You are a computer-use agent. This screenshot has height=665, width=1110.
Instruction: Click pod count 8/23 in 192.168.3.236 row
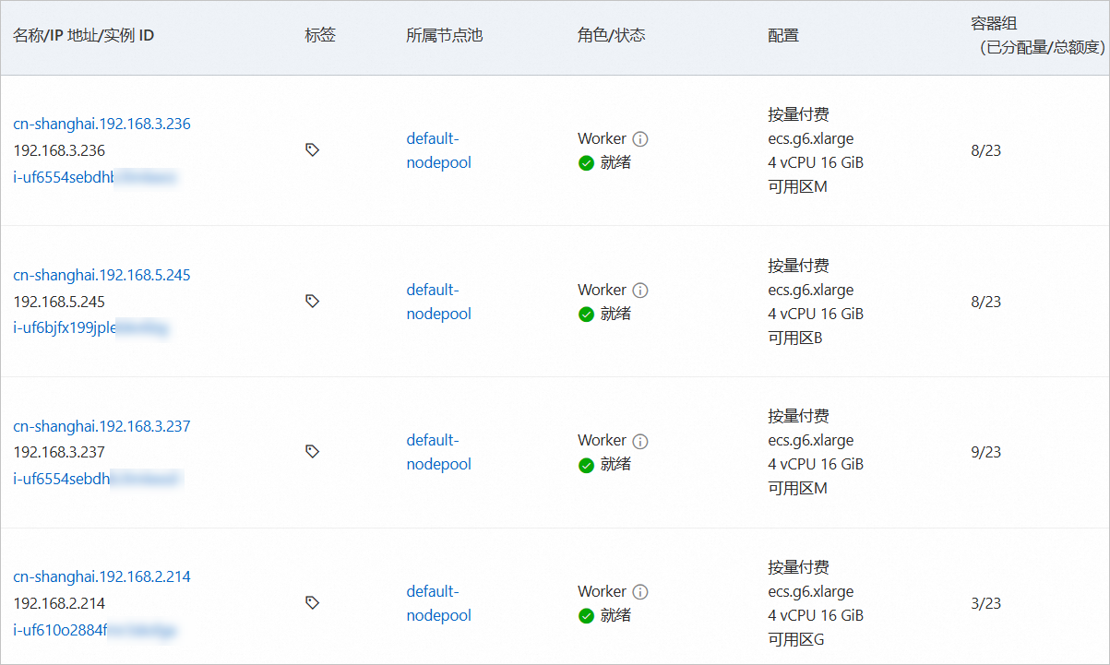985,150
